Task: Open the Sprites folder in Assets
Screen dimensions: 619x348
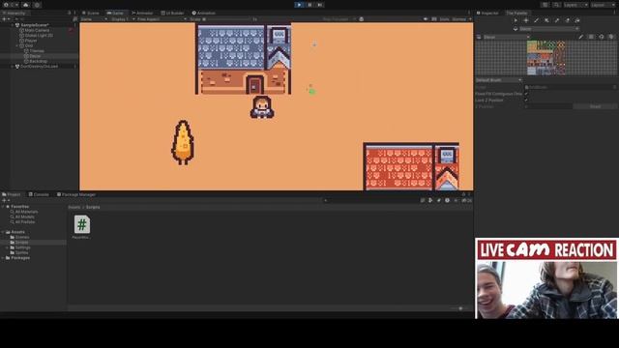Action: pos(21,252)
